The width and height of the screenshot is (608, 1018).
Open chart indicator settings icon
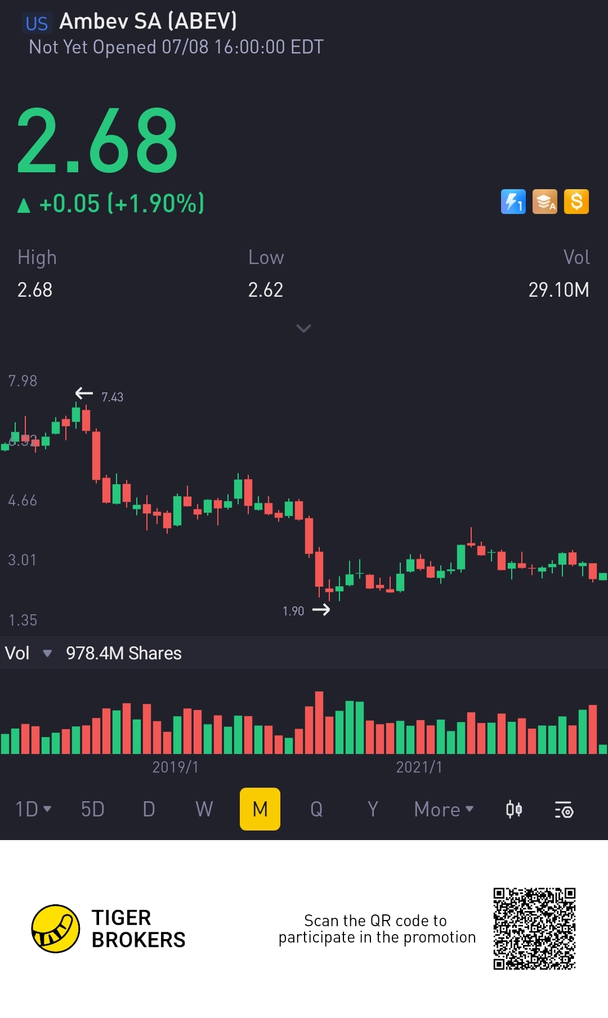564,810
